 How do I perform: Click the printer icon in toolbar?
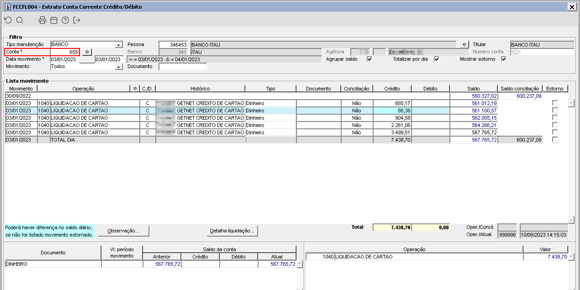point(42,20)
